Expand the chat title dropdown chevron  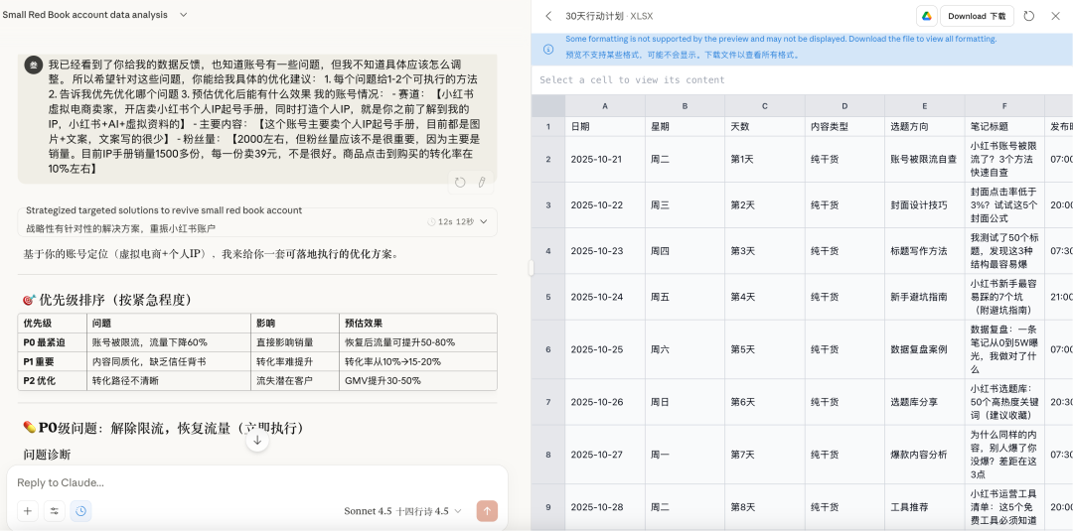(x=183, y=15)
